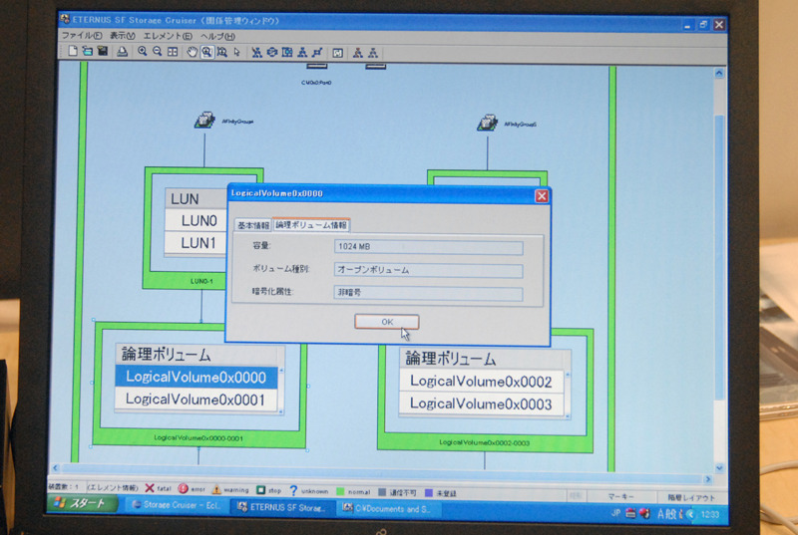Click the 階層レイアウト status bar button
The height and width of the screenshot is (535, 798).
tap(691, 497)
